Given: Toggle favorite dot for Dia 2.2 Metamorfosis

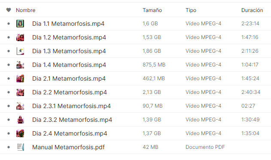Looking at the screenshot, I should point(9,92).
